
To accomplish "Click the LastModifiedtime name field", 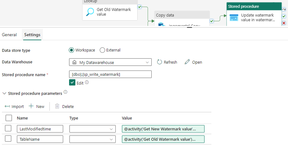I will pyautogui.click(x=40, y=129).
